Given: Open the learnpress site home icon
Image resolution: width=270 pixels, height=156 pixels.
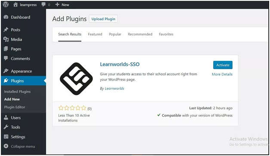Looking at the screenshot, I should (x=15, y=5).
